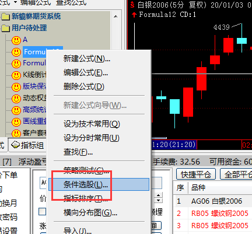Click smiley icon beside 画线重 formula
Viewport: 252px width, 234px height.
click(16, 122)
